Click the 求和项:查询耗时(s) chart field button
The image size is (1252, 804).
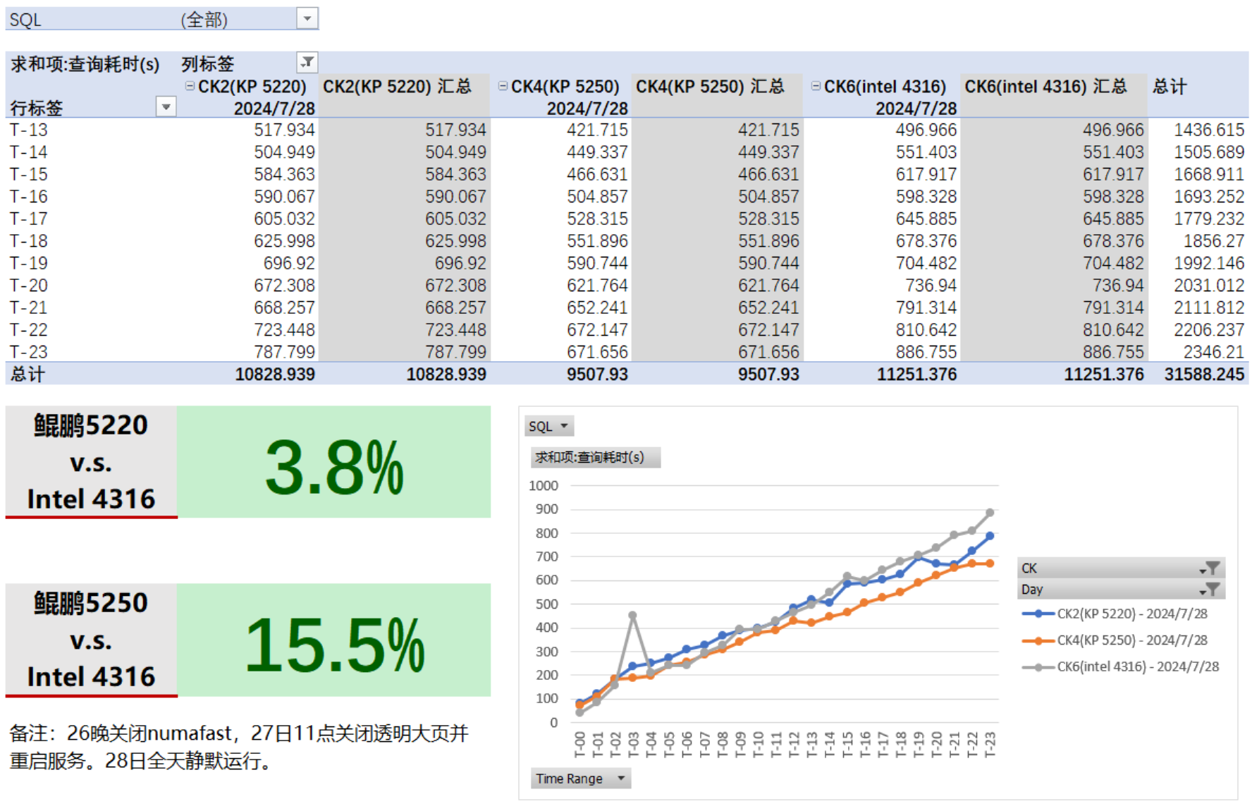tap(594, 457)
